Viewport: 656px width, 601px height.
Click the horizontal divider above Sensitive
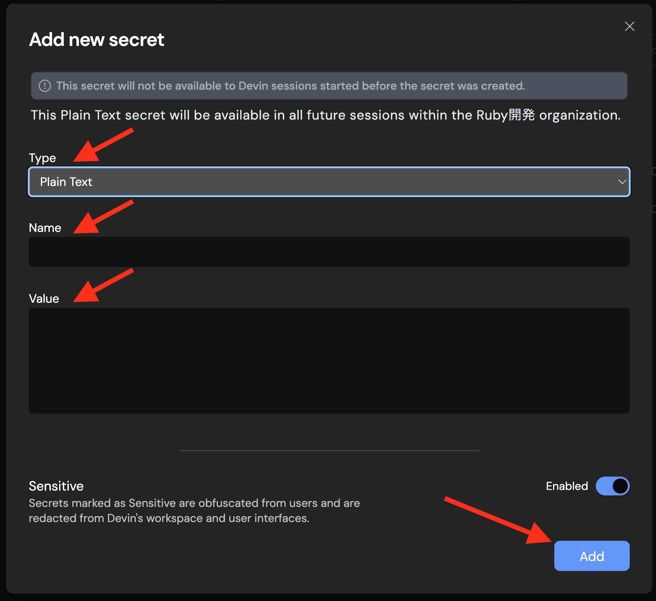[x=329, y=450]
